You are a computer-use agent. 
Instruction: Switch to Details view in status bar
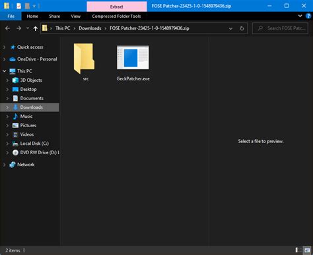tap(298, 250)
